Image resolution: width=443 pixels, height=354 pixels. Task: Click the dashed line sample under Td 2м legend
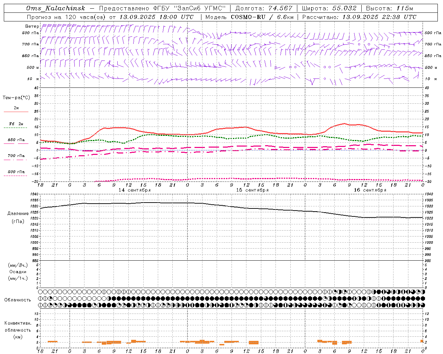(16, 128)
